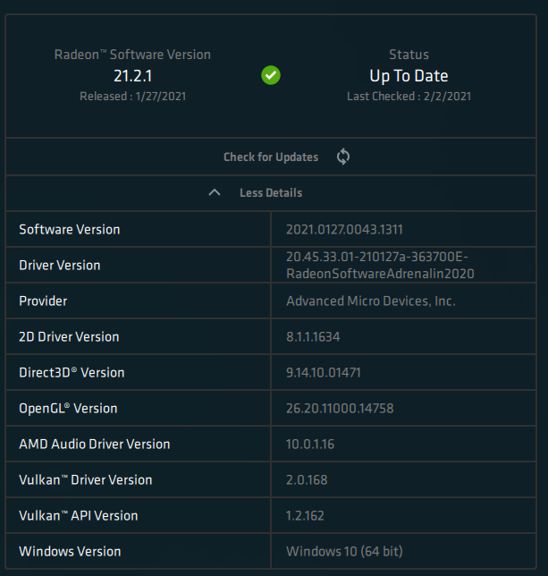The image size is (548, 576).
Task: Select value 26.20.11000.14758
Action: pos(340,409)
